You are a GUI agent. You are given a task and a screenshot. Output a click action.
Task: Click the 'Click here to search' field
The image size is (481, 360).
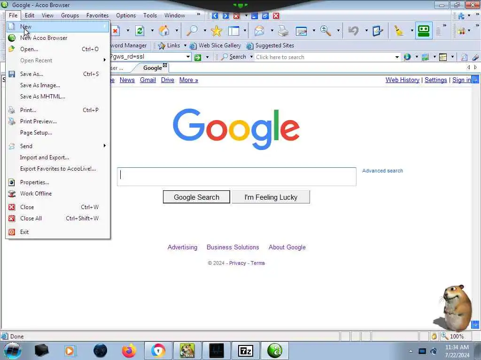pos(325,57)
